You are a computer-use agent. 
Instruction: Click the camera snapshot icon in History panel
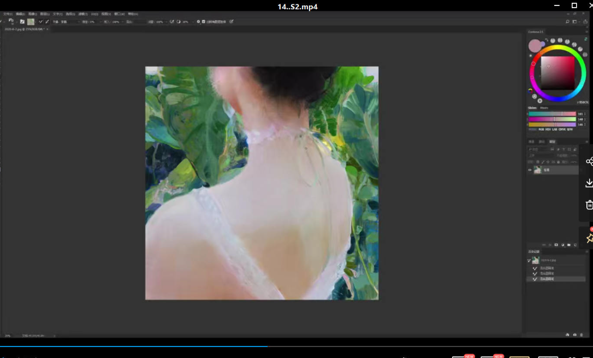pos(575,335)
